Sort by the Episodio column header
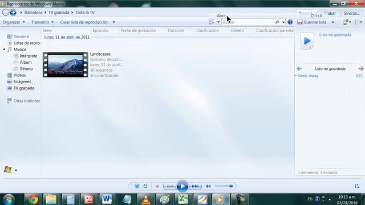The width and height of the screenshot is (365, 205). tap(100, 30)
